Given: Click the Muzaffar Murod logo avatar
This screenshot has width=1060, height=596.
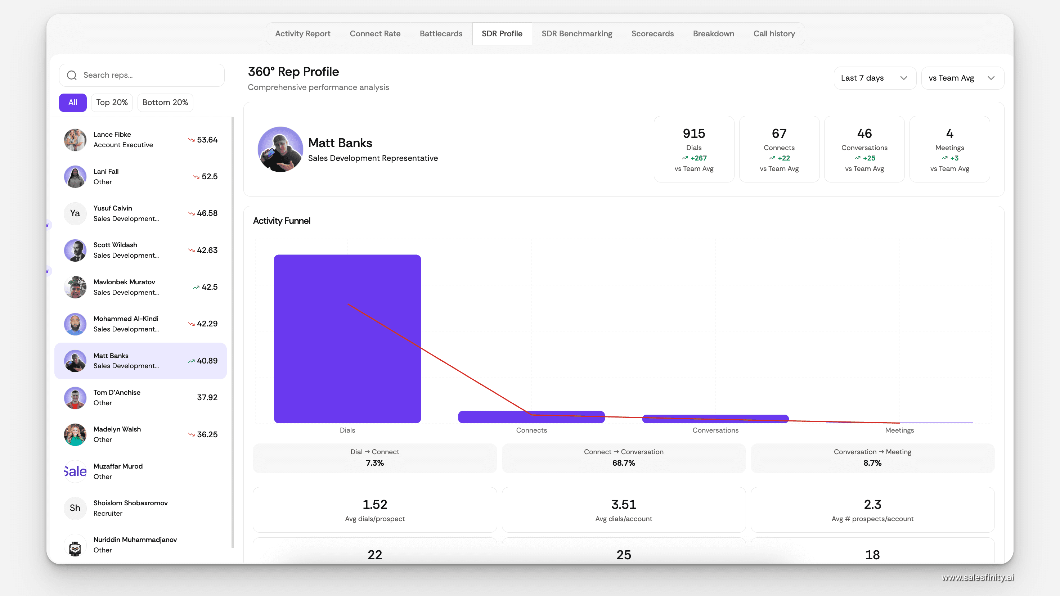Looking at the screenshot, I should (x=75, y=471).
